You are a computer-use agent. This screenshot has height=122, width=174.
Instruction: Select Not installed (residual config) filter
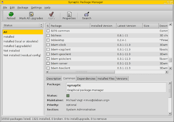coord(23,55)
